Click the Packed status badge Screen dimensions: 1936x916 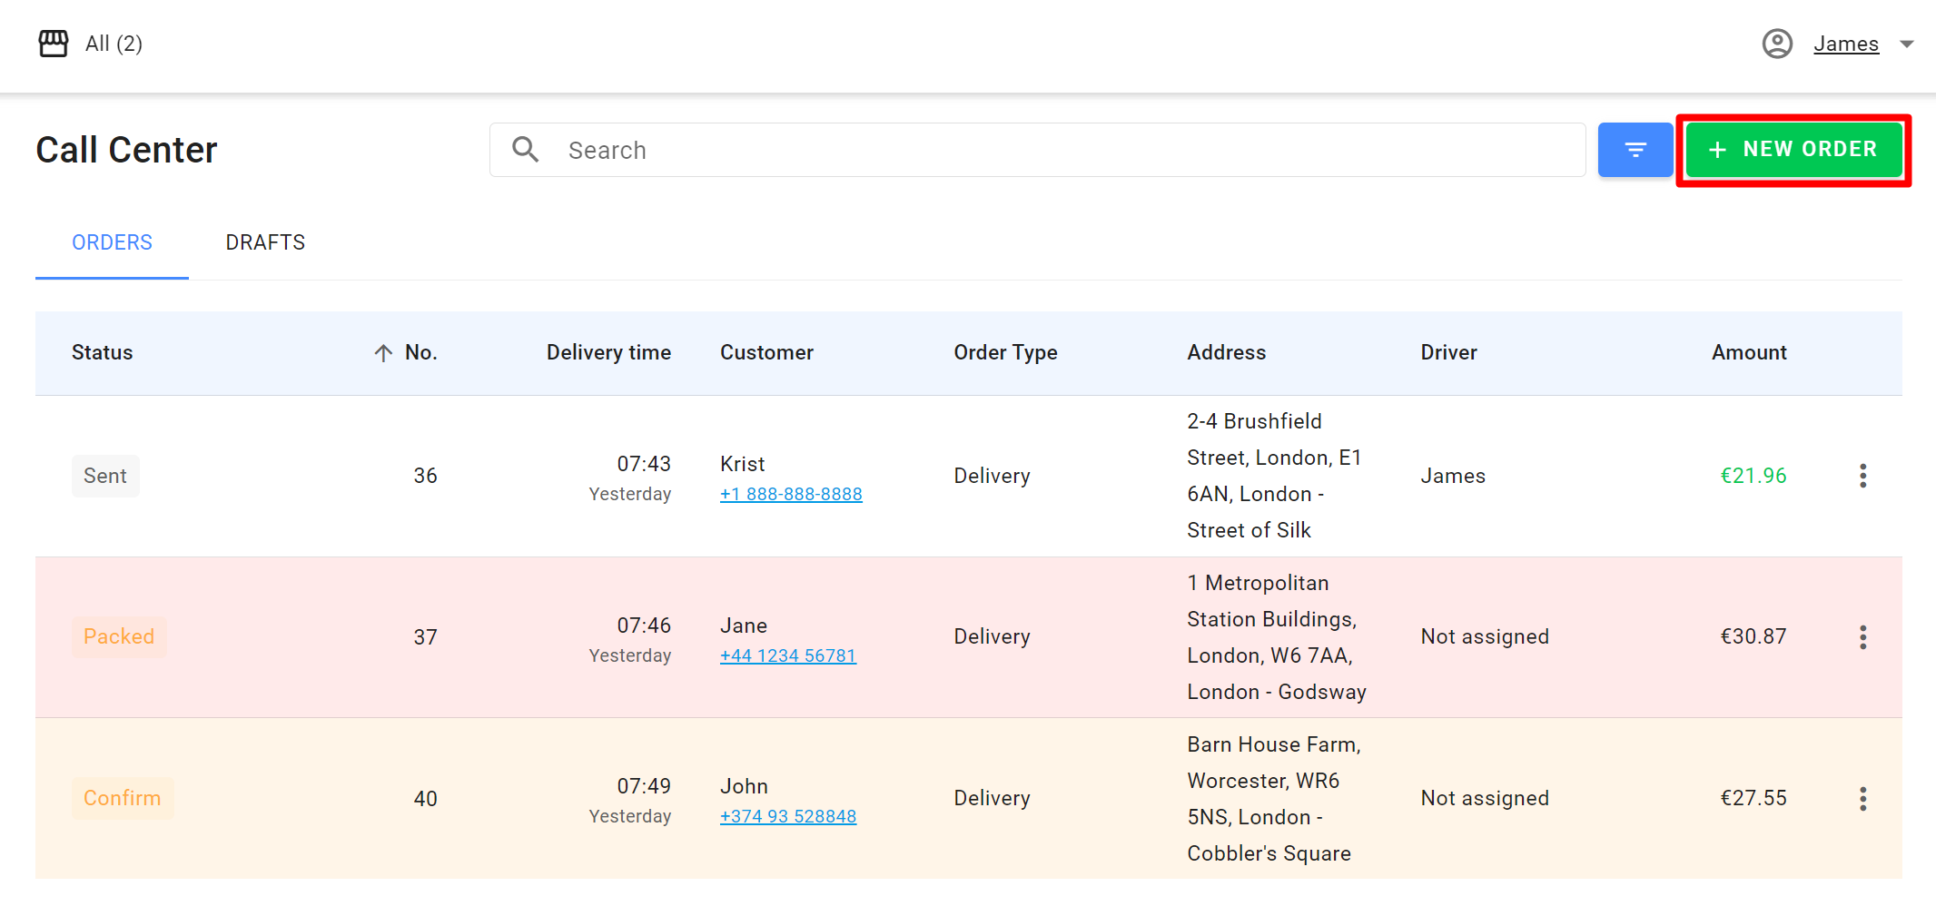click(119, 636)
